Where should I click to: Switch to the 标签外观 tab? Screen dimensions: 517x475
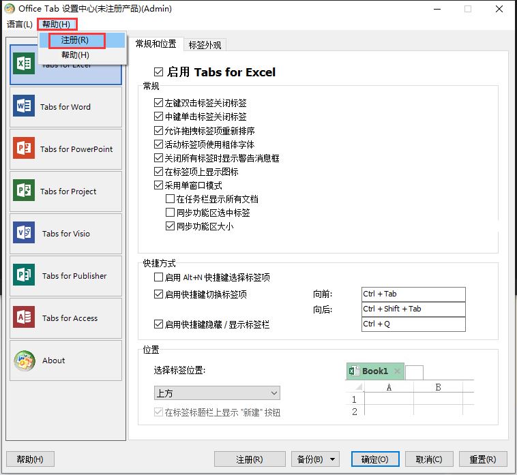tap(205, 45)
